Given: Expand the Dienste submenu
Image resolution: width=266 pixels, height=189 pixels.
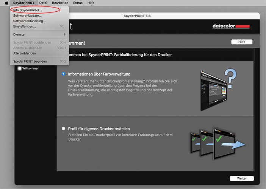Looking at the screenshot, I should coord(39,34).
